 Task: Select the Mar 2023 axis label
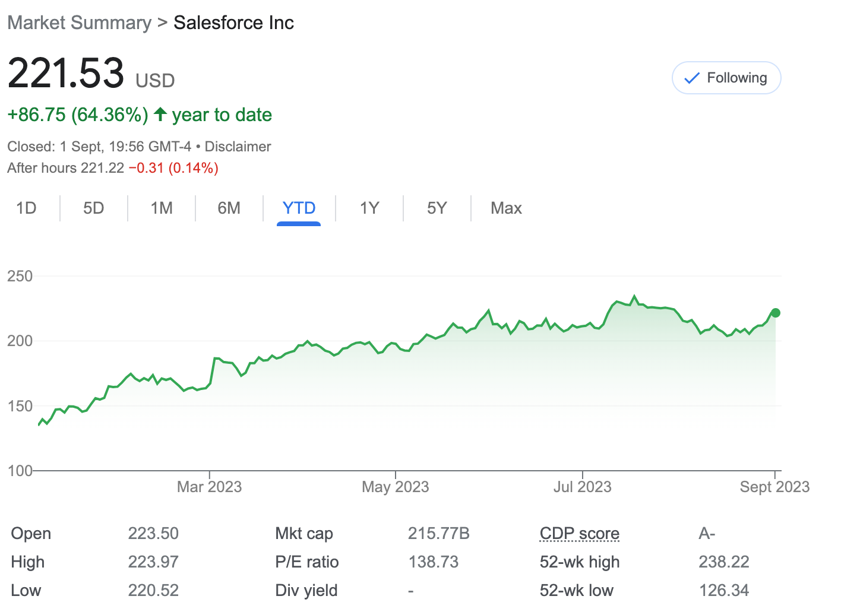(209, 486)
